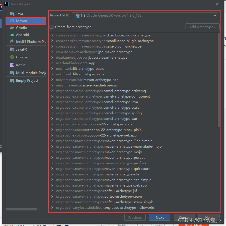The width and height of the screenshot is (226, 226).
Task: Click the project type list horizontal scrollbar
Action: tap(22, 209)
